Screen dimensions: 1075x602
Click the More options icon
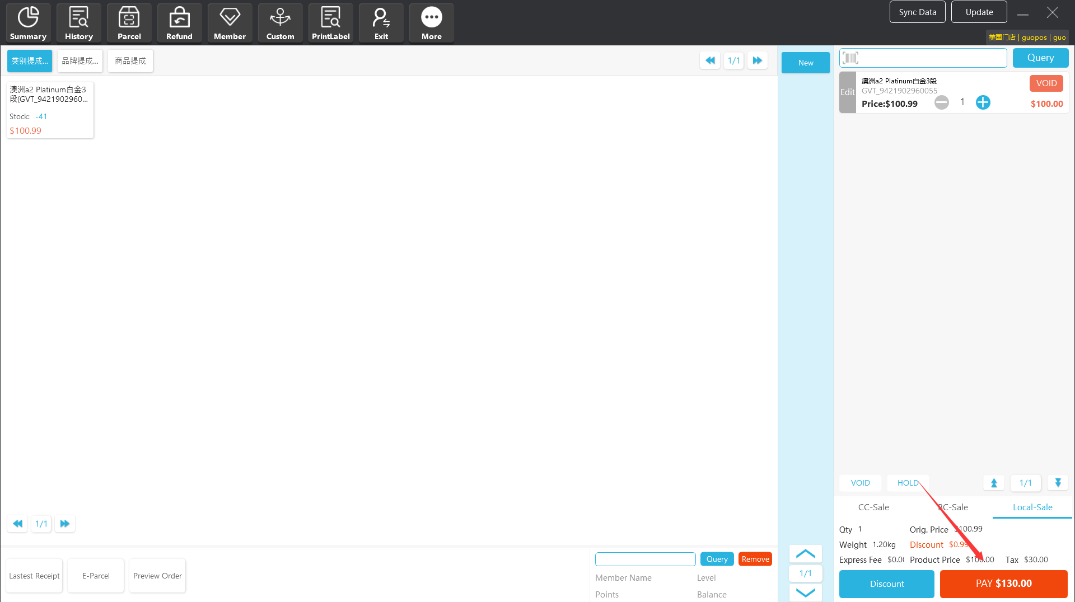431,23
